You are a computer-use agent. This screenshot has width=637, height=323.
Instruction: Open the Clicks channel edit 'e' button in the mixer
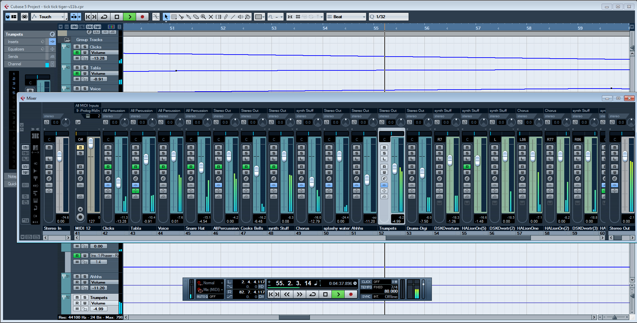point(108,179)
